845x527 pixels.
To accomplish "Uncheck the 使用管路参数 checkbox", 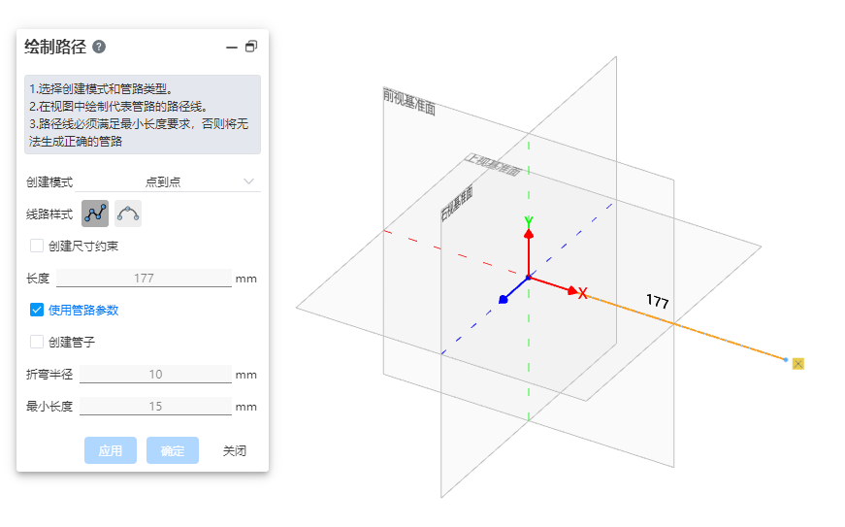I will click(37, 310).
